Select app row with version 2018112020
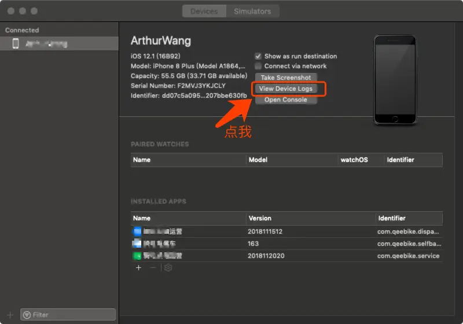Viewport: 463px width, 324px height. coord(286,256)
